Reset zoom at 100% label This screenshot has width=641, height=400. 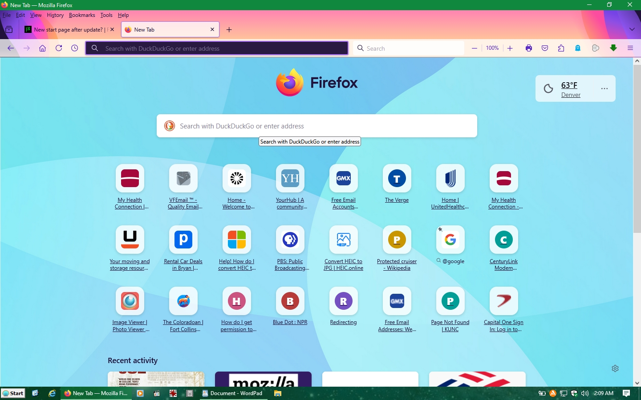pyautogui.click(x=492, y=48)
